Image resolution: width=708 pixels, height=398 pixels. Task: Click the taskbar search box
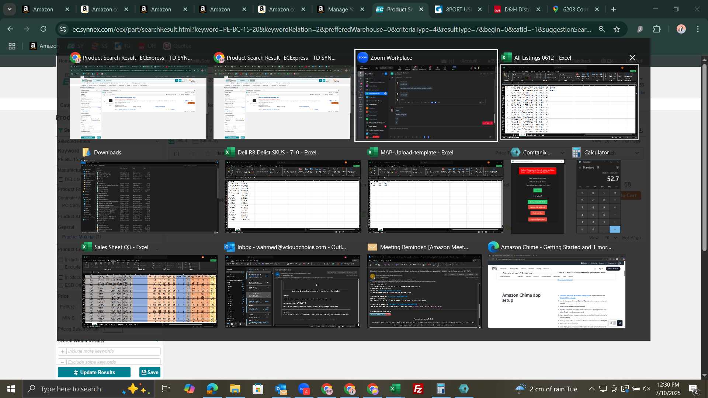tap(88, 389)
